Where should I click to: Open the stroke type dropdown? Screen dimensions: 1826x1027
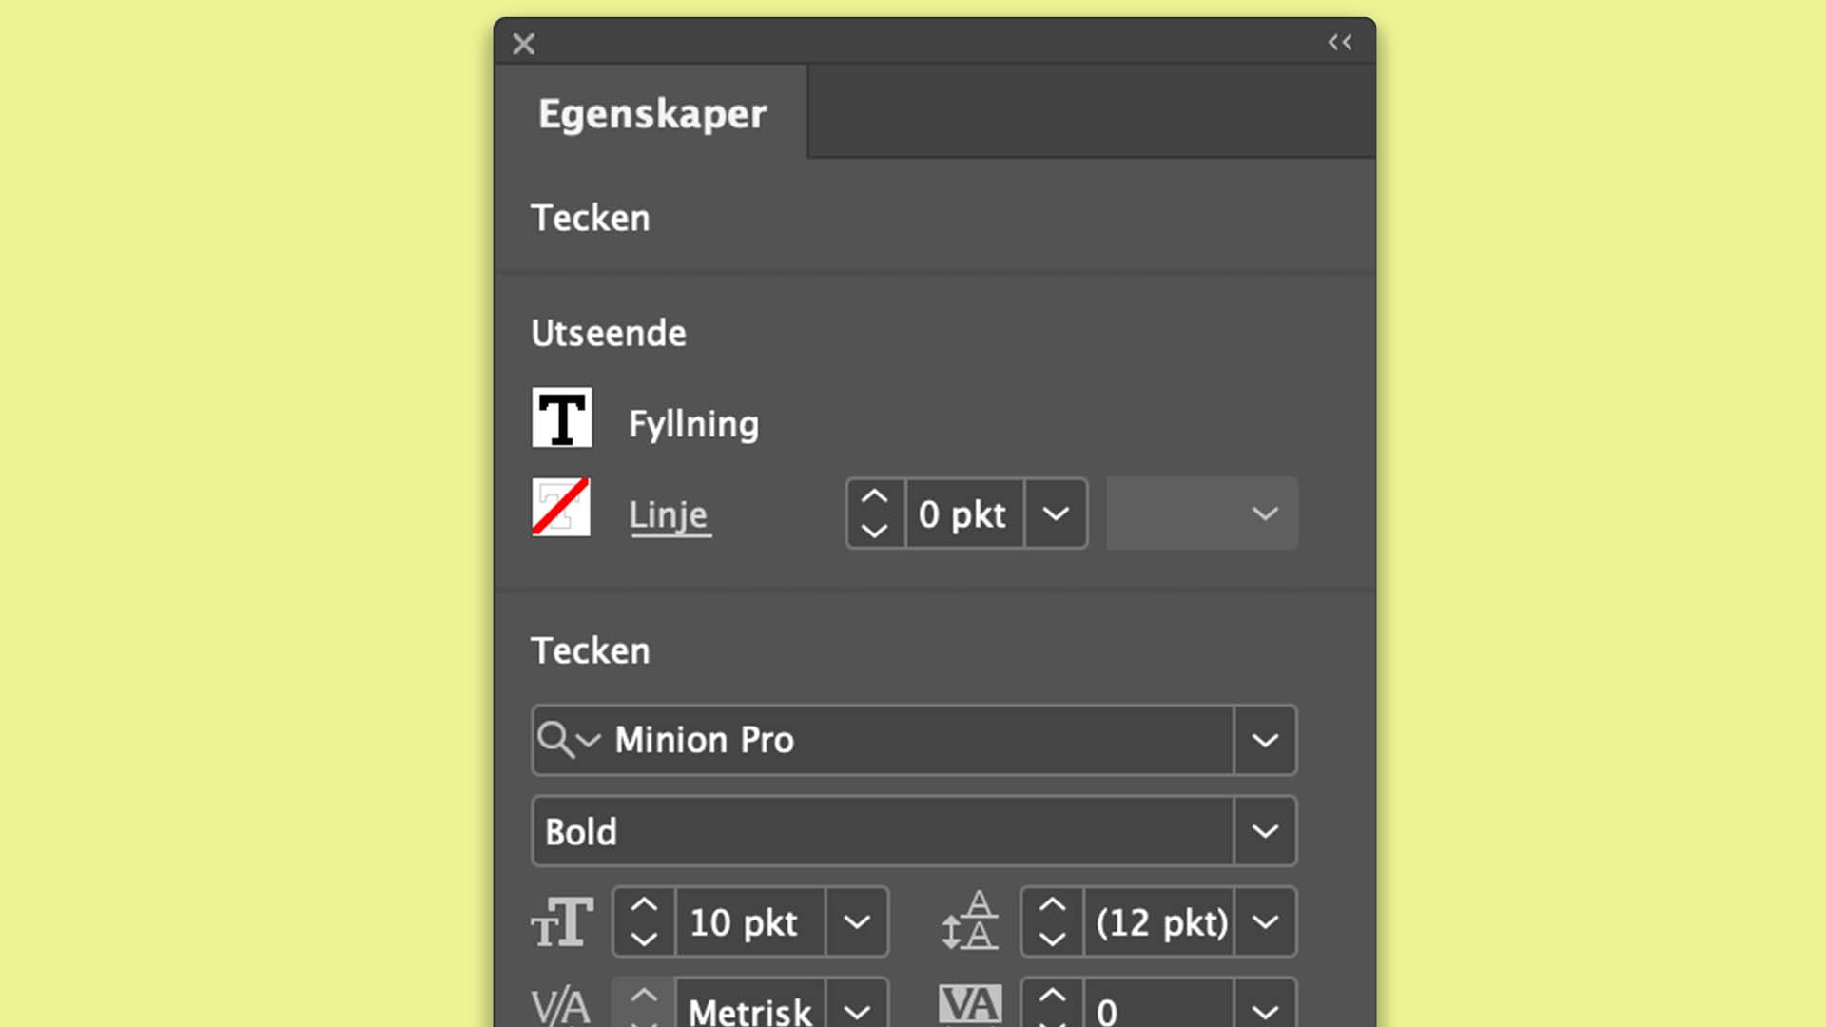[1202, 513]
